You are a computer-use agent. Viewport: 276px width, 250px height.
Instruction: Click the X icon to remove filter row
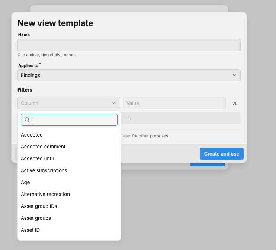[x=234, y=103]
